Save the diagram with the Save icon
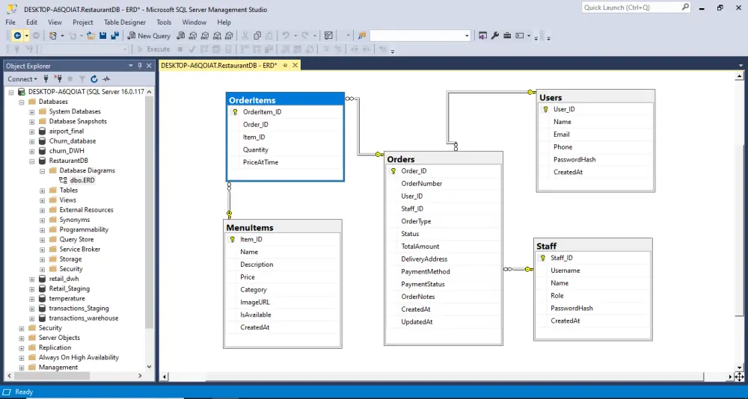This screenshot has height=399, width=748. [103, 36]
